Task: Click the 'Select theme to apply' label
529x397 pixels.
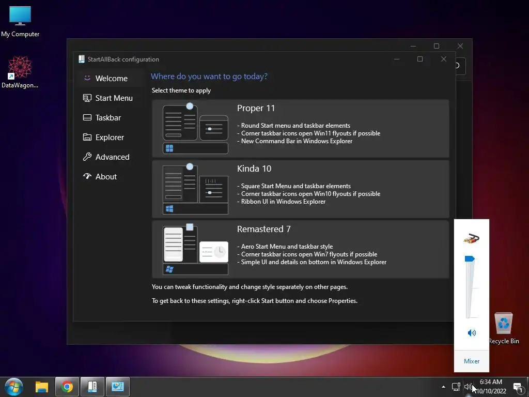Action: 181,90
